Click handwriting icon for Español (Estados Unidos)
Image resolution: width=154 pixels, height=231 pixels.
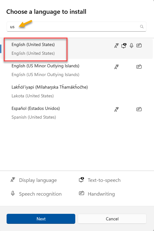pos(139,109)
